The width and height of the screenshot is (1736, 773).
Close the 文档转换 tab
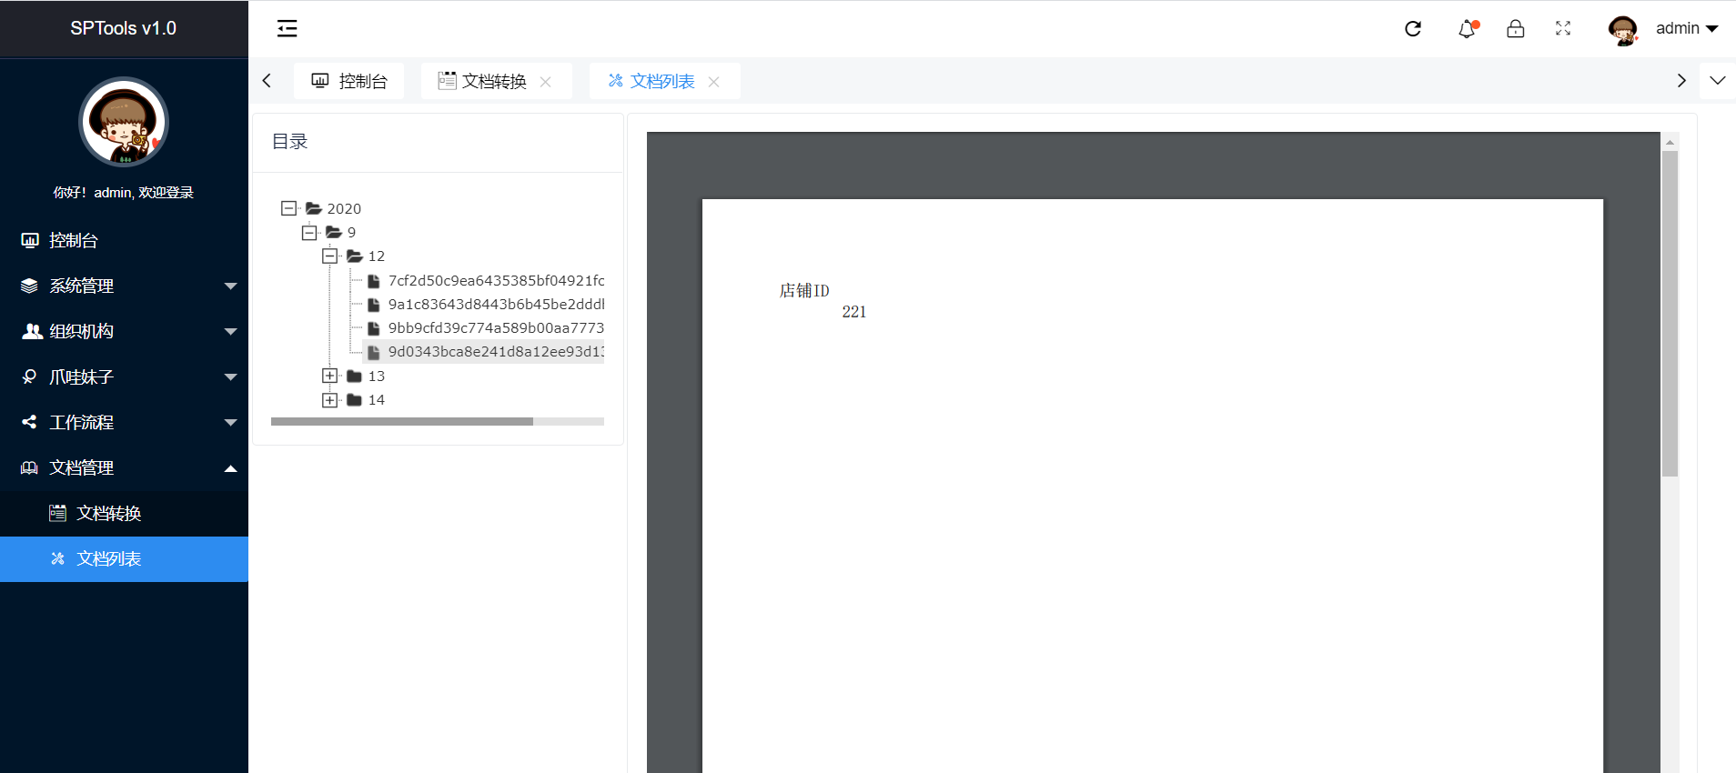click(546, 82)
